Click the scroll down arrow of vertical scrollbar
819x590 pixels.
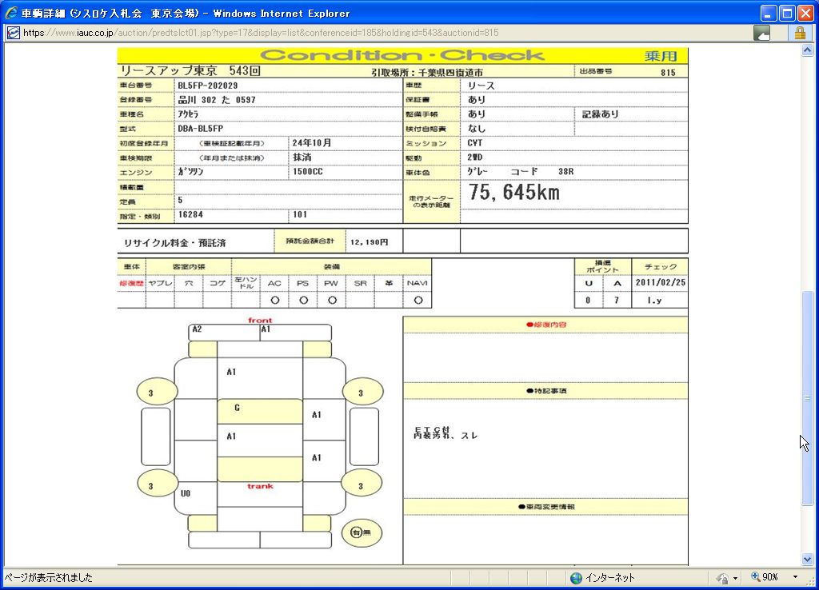(x=807, y=560)
